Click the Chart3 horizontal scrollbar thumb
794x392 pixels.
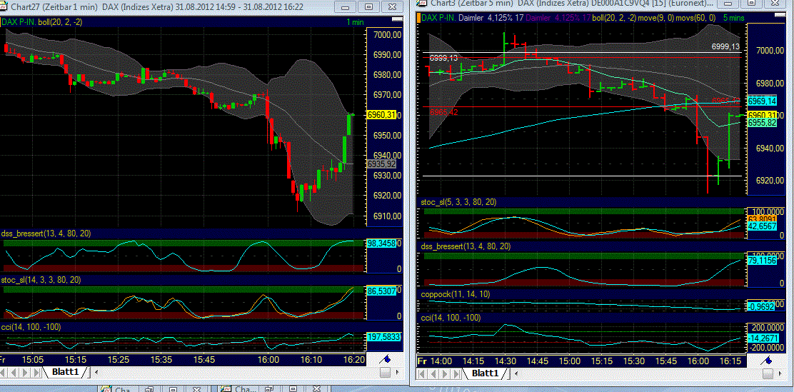pyautogui.click(x=768, y=373)
